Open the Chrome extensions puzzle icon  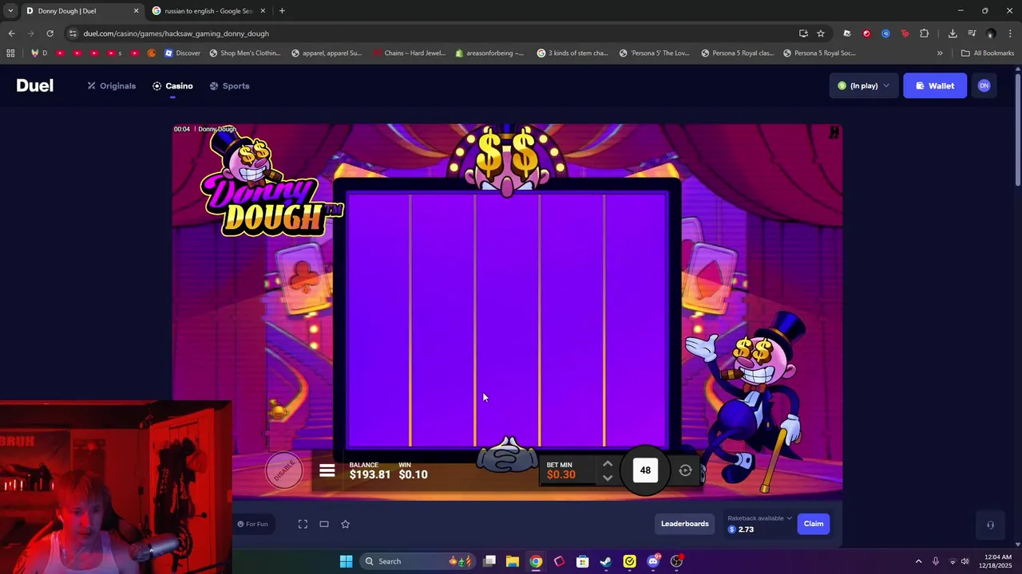coord(924,33)
